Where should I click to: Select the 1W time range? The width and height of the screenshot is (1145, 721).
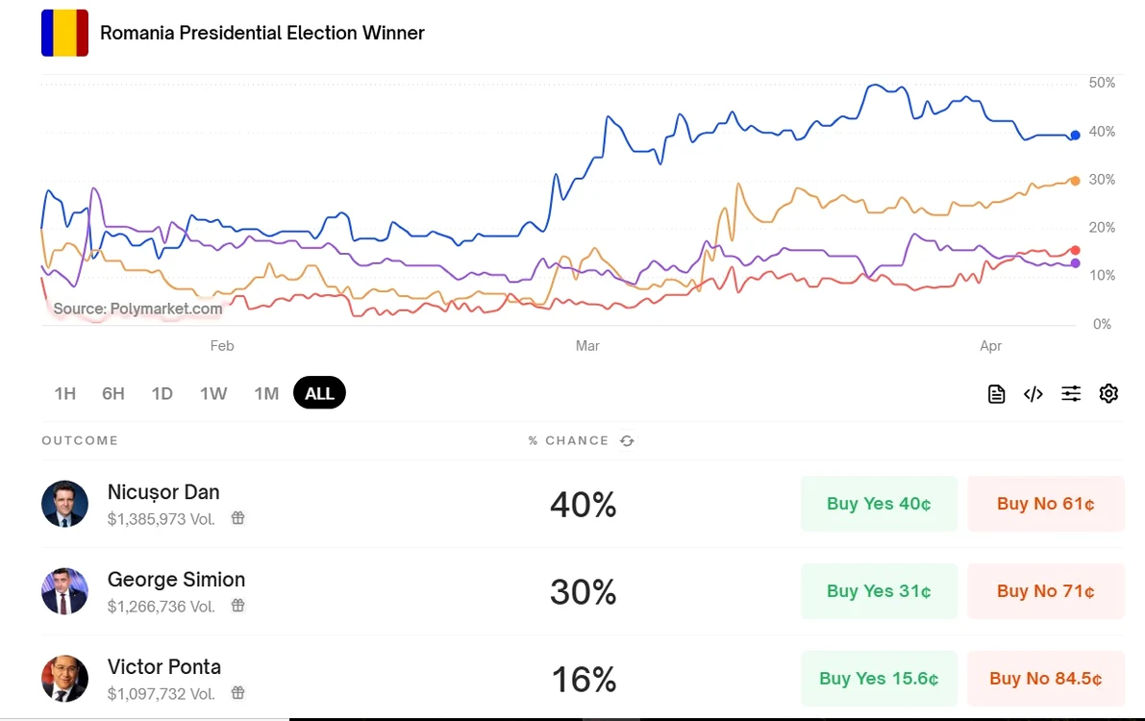[x=213, y=394]
